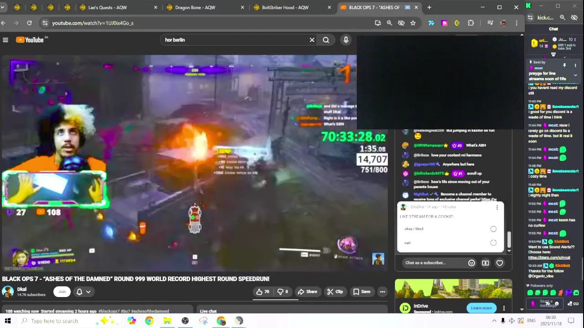The image size is (584, 328).
Task: Open the site information icon
Action: pos(44,23)
